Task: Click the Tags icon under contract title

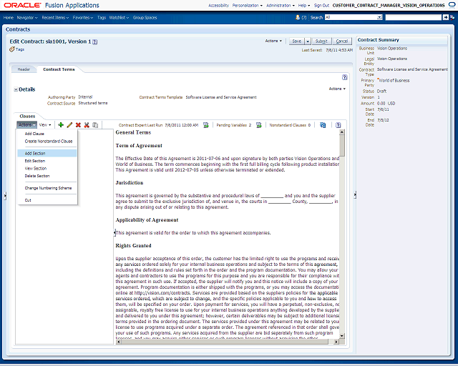Action: click(x=12, y=49)
